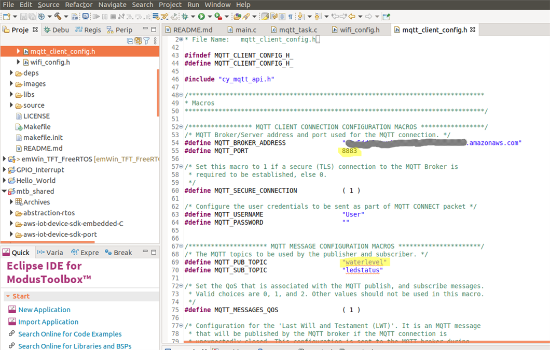Image resolution: width=550 pixels, height=350 pixels.
Task: Click the Debug bug icon in toolbar
Action: [185, 17]
